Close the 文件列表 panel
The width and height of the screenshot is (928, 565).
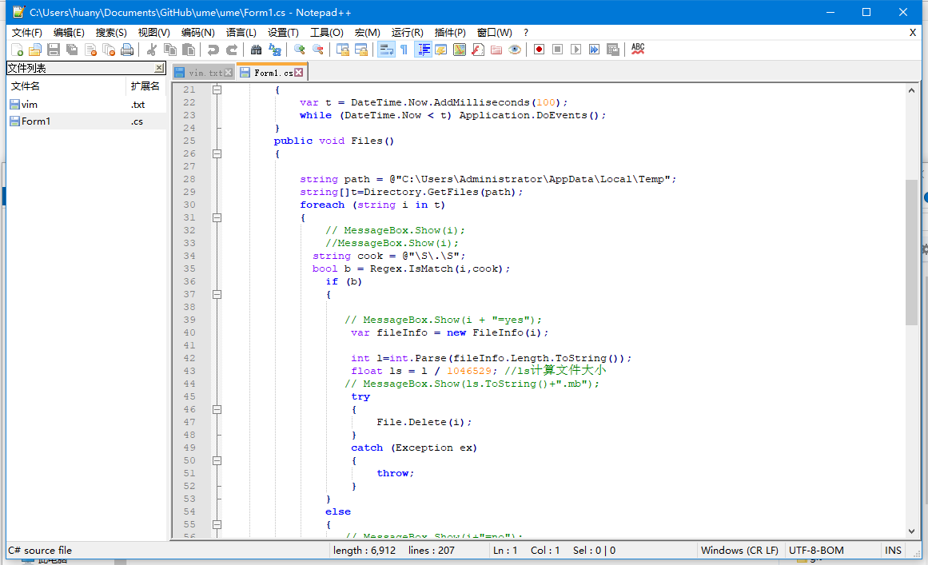tap(158, 68)
